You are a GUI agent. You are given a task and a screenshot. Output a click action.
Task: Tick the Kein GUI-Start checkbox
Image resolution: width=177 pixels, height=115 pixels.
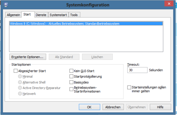tap(71, 71)
